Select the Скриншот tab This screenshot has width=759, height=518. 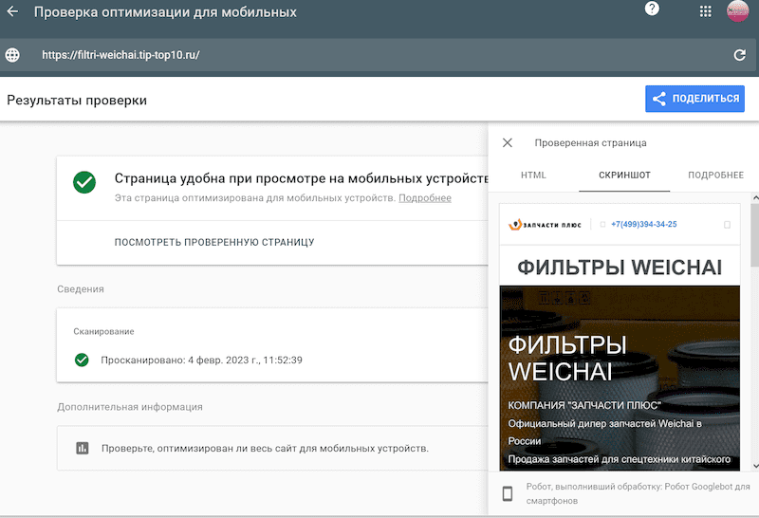click(624, 176)
